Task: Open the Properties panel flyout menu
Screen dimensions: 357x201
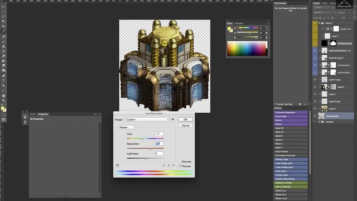Action: (x=99, y=114)
